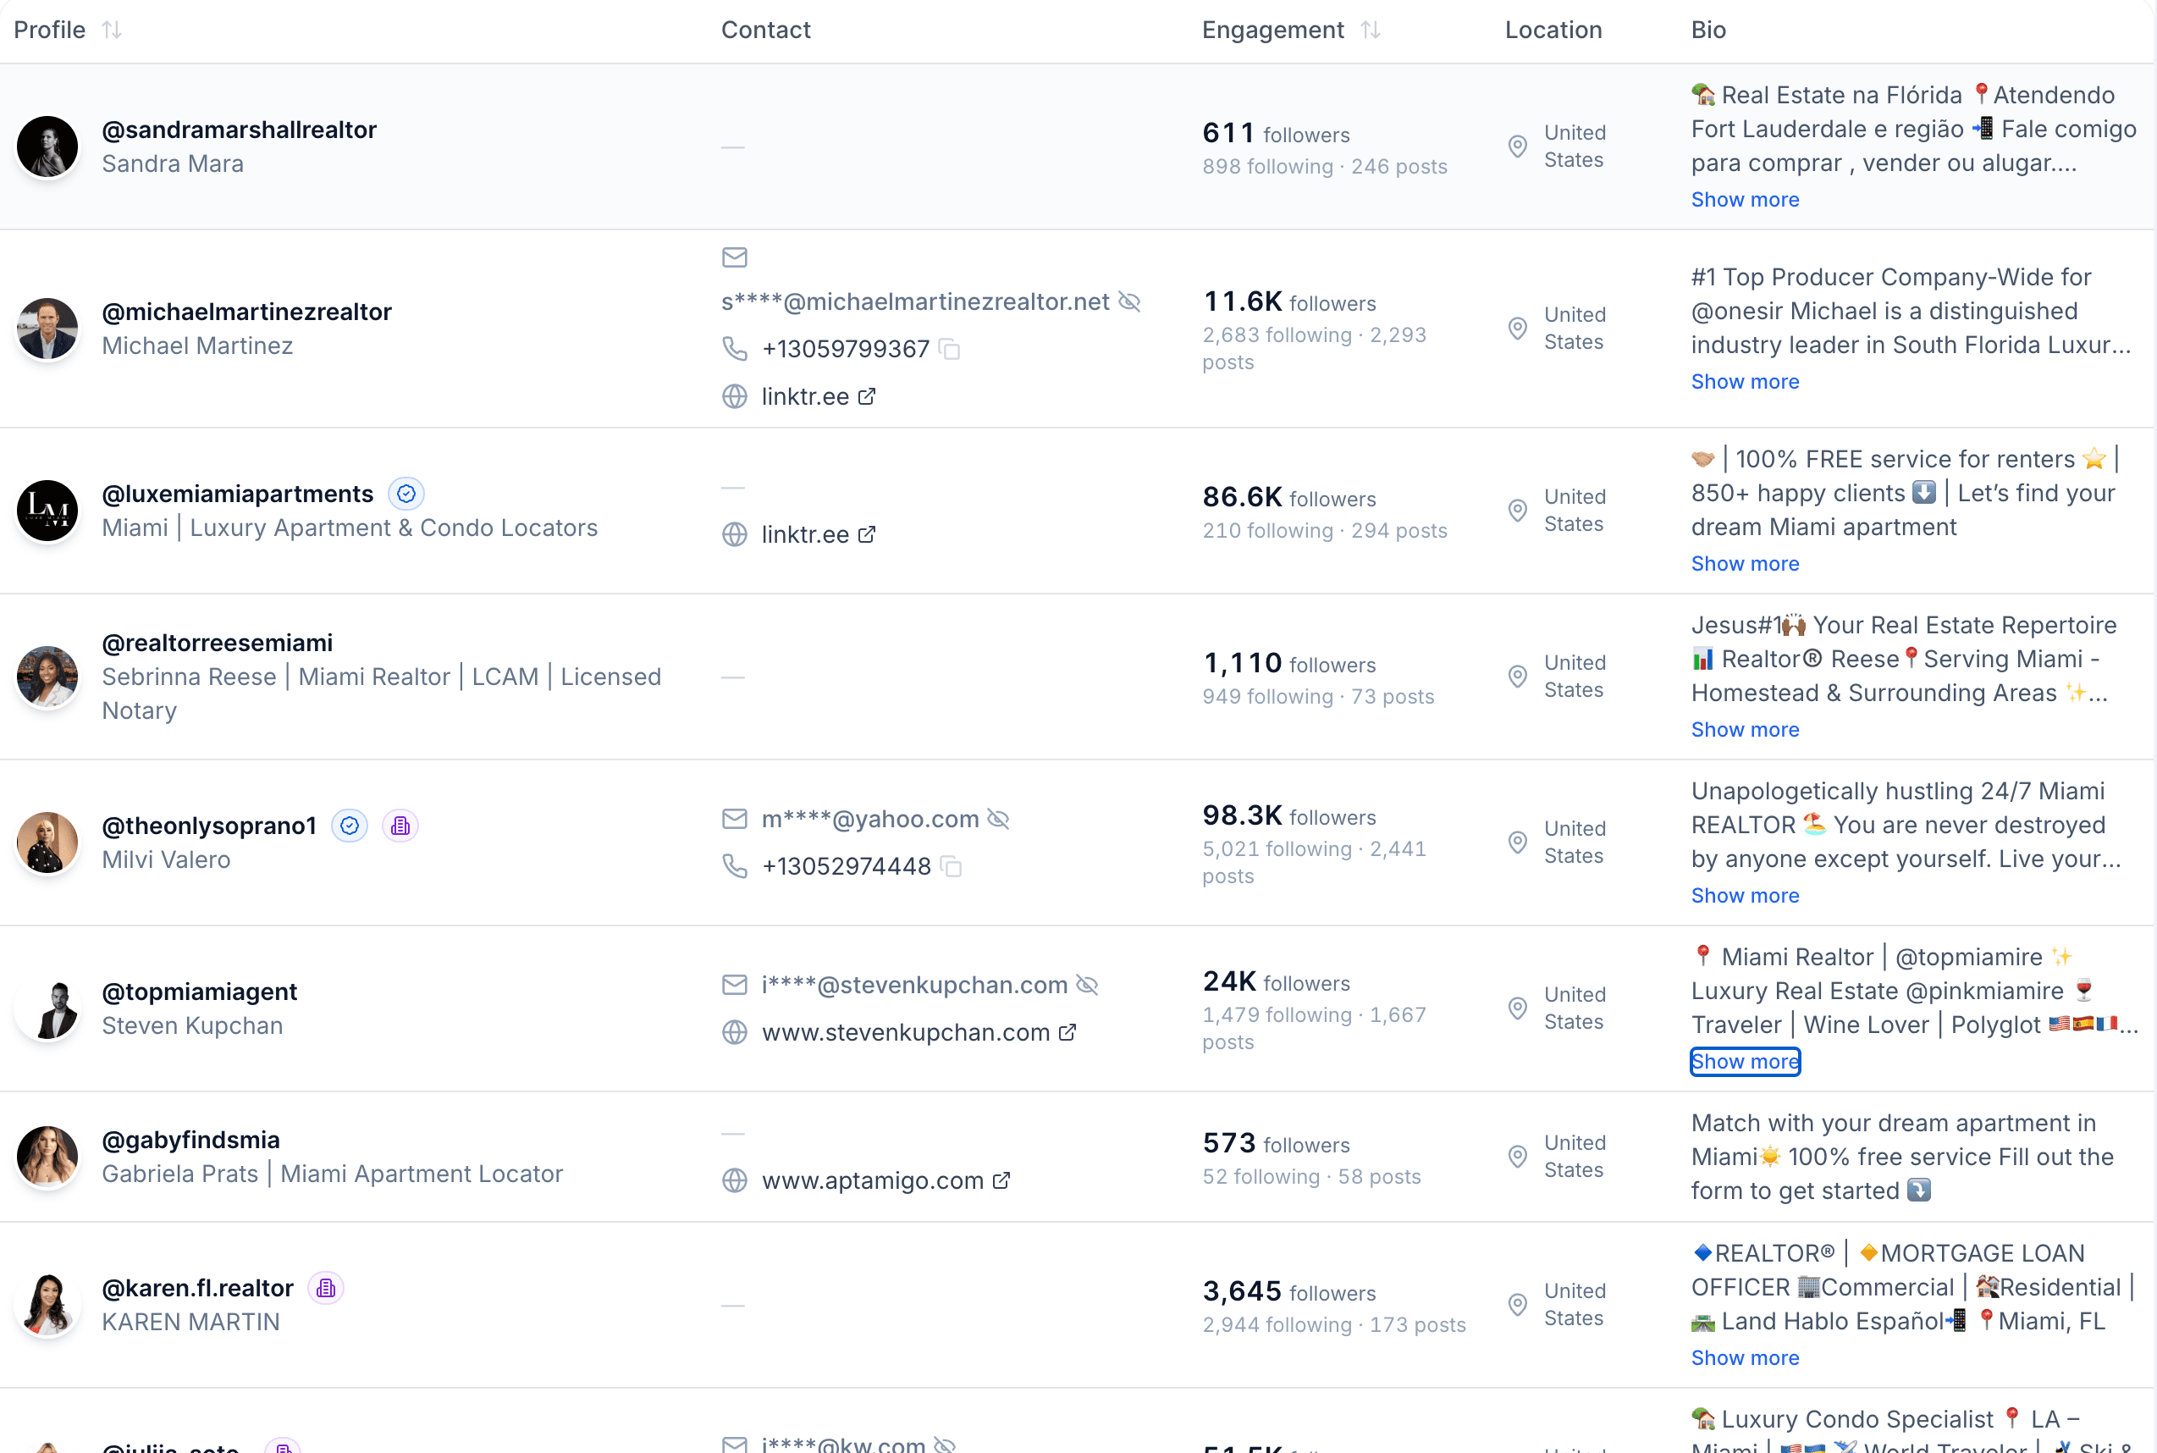The height and width of the screenshot is (1453, 2157).
Task: Copy Michael Martinez phone number
Action: click(x=949, y=350)
